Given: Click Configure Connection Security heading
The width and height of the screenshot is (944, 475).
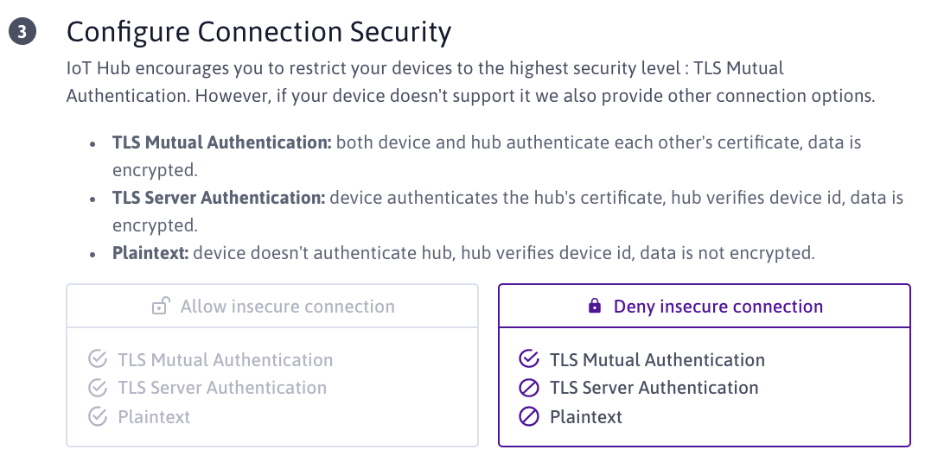Looking at the screenshot, I should coord(258,32).
